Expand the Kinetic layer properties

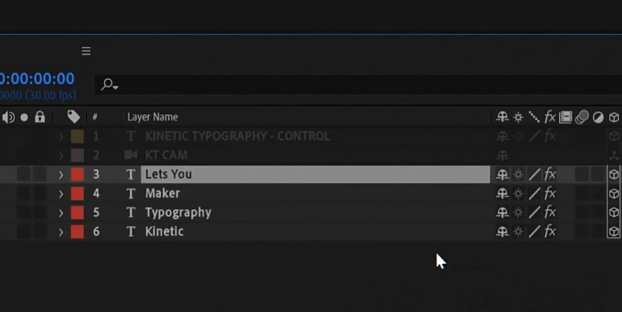click(61, 232)
